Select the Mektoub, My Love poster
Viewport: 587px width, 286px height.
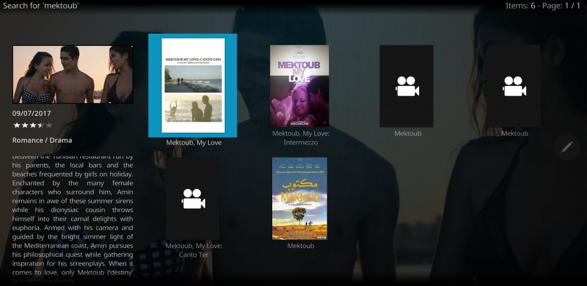coord(193,85)
